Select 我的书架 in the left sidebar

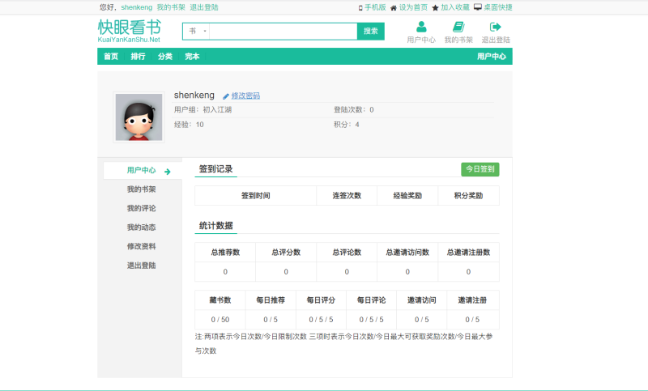pos(141,189)
